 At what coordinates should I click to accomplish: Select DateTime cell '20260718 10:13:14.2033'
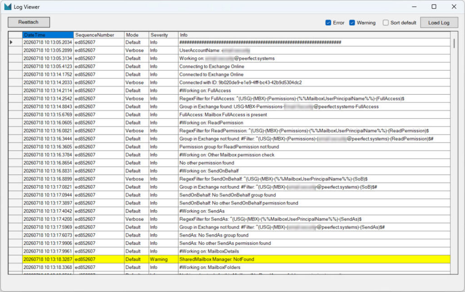pos(48,83)
